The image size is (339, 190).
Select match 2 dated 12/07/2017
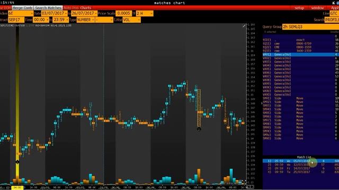[x=301, y=165]
